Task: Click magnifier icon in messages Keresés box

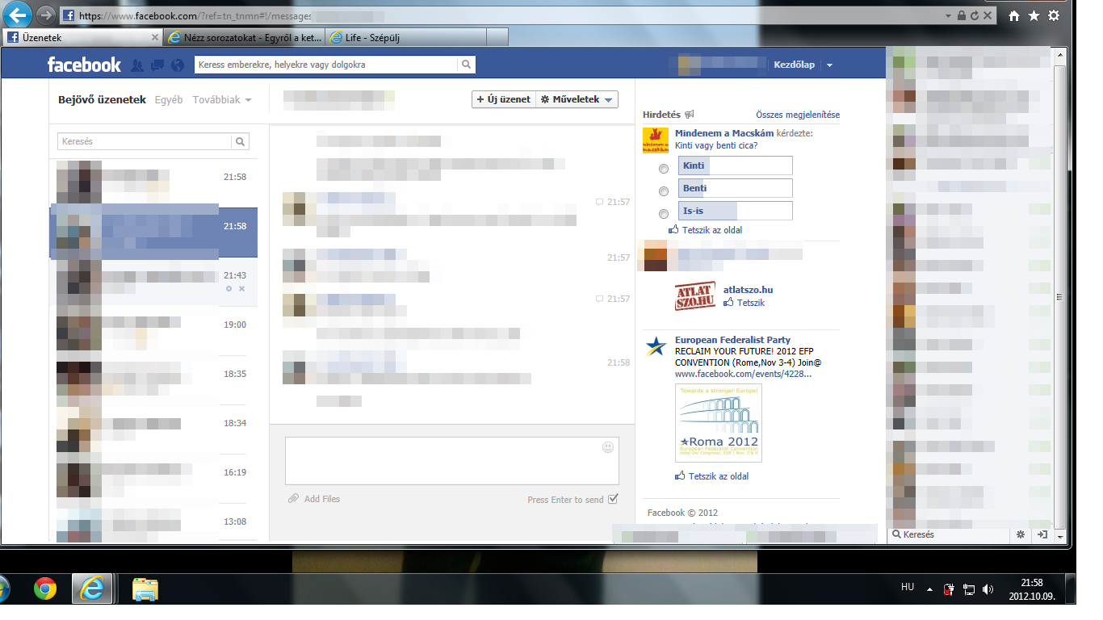Action: pyautogui.click(x=240, y=141)
